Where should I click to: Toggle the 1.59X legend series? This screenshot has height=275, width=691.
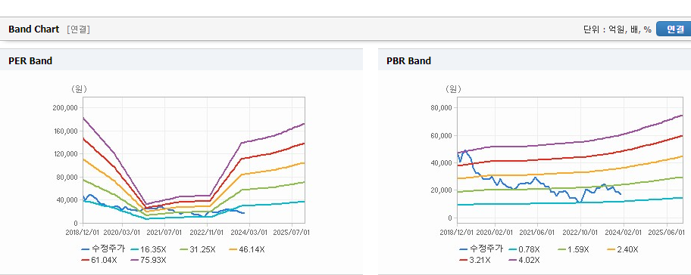pyautogui.click(x=573, y=249)
